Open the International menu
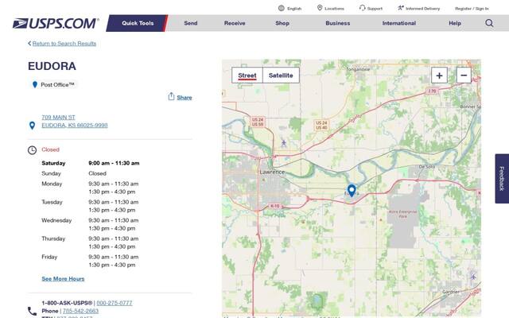Screen dimensions: 509x318 click(x=399, y=23)
